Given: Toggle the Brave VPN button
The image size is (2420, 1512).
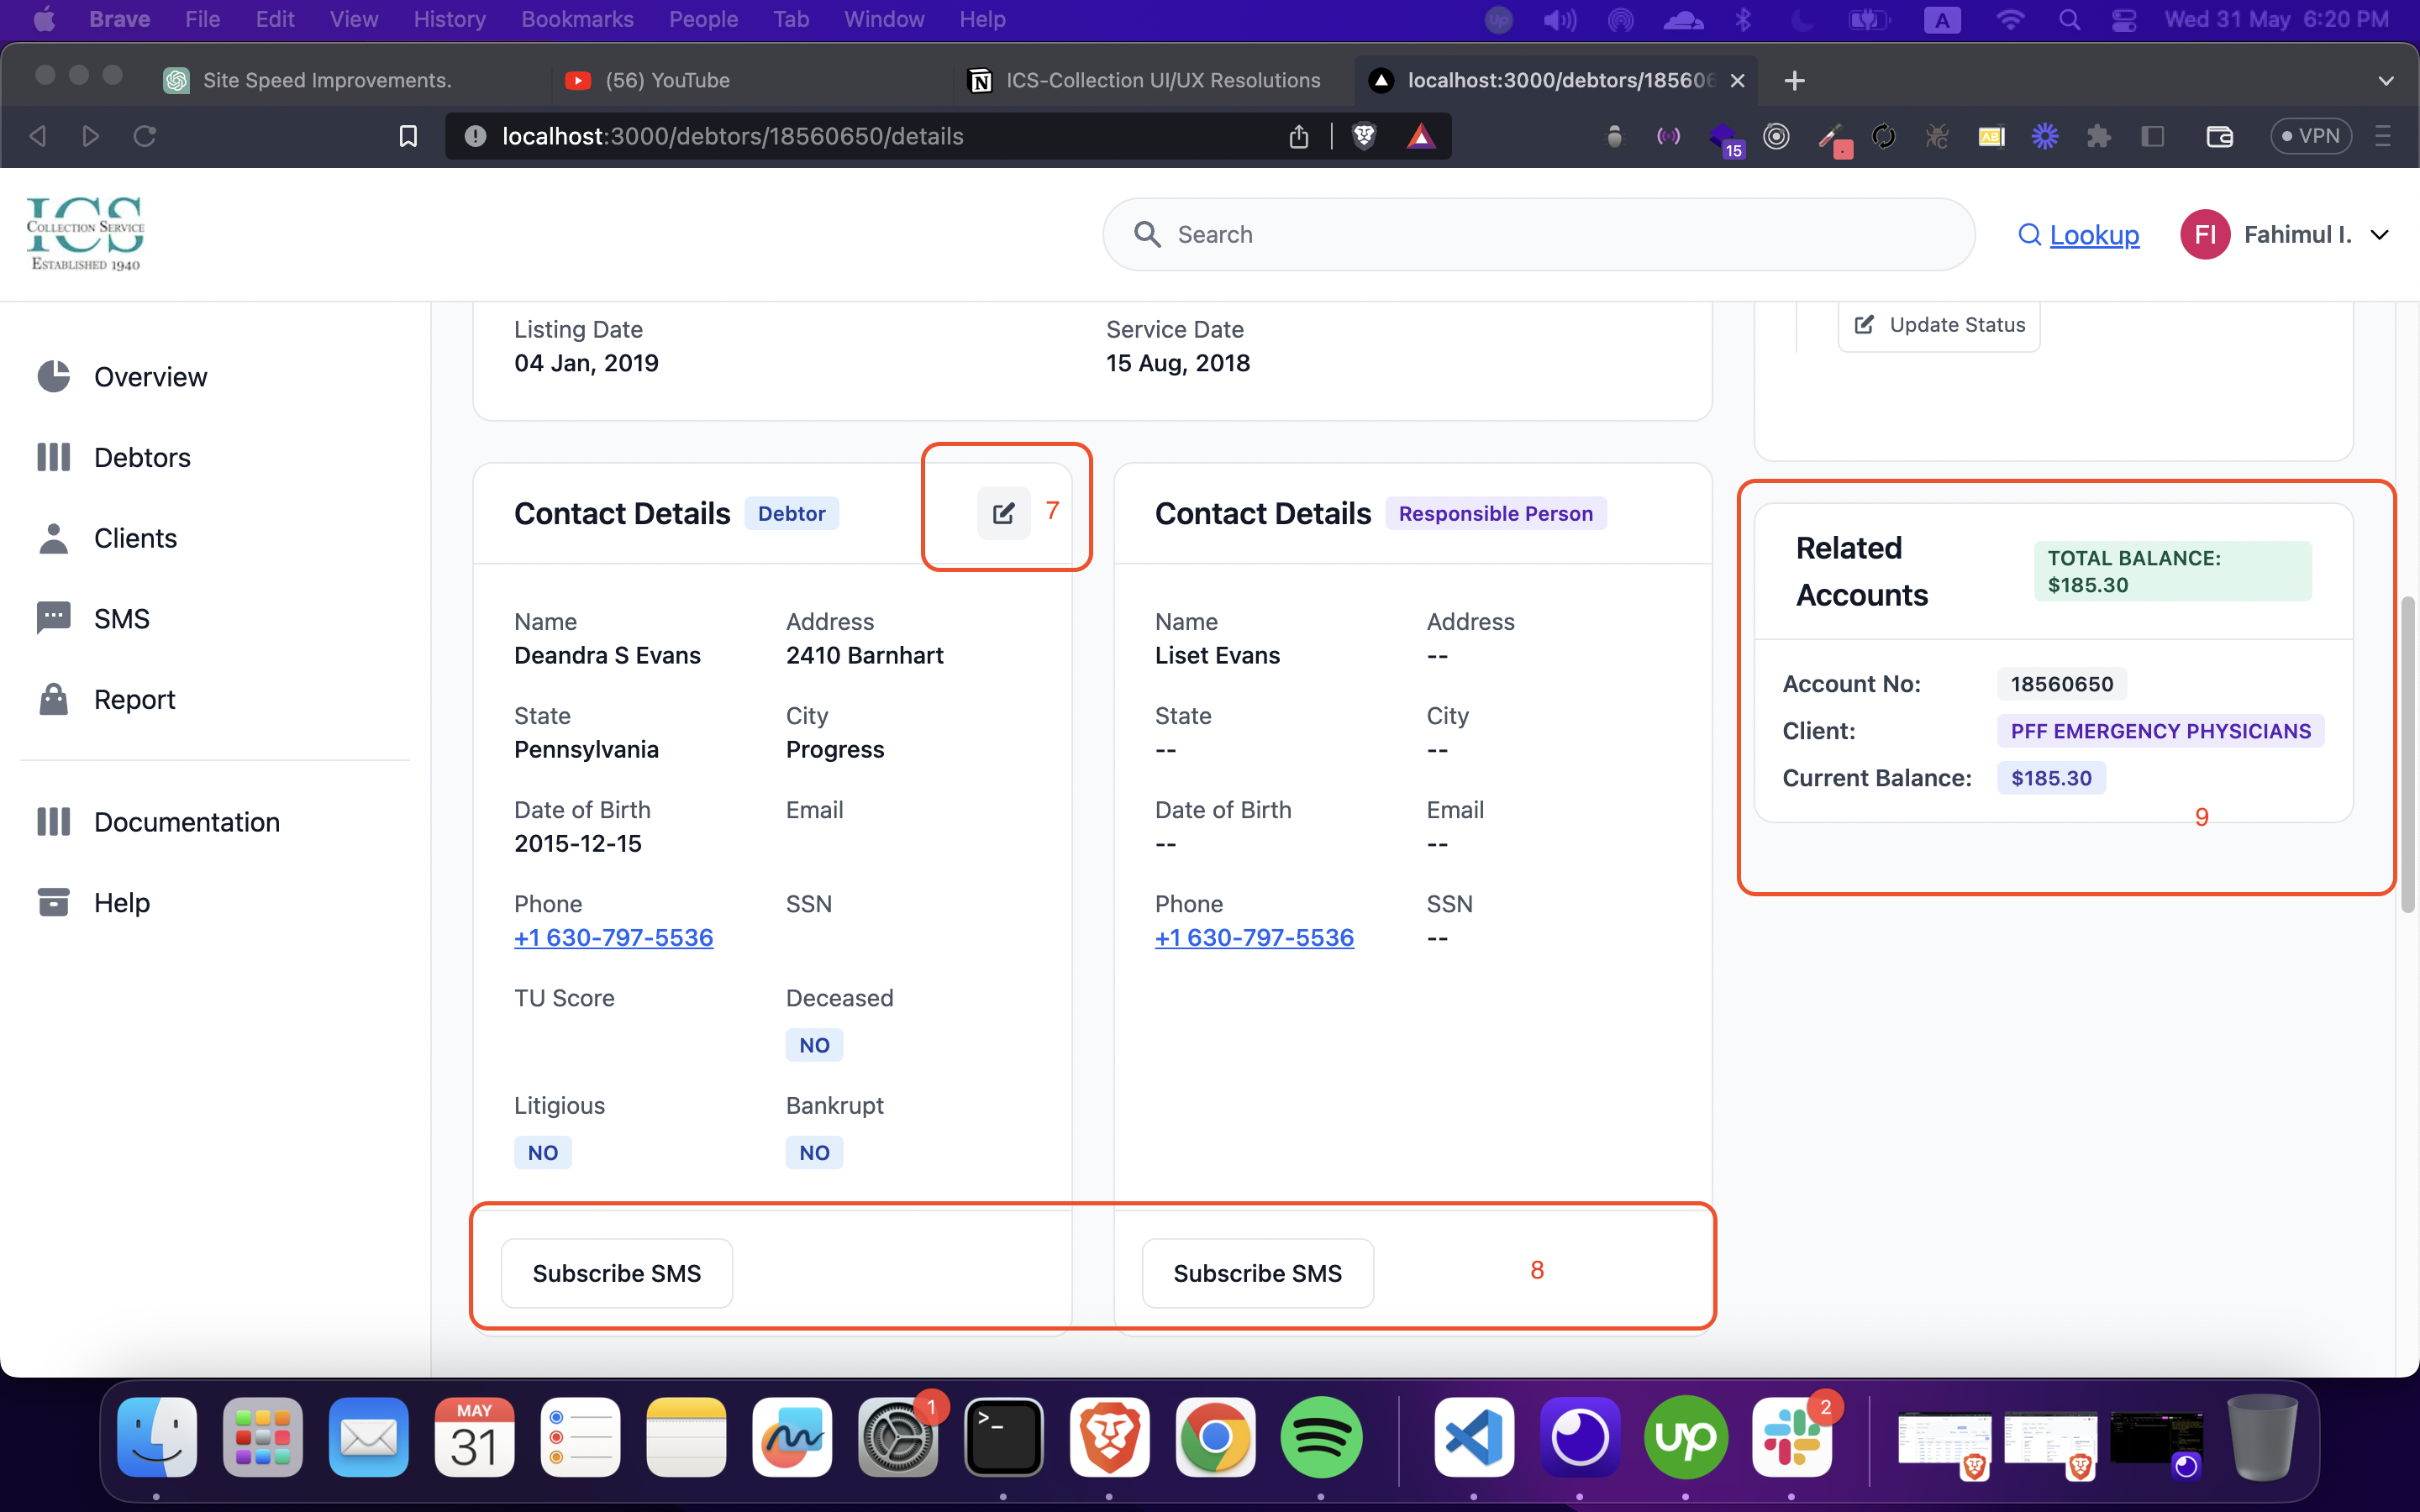Looking at the screenshot, I should coord(2310,136).
